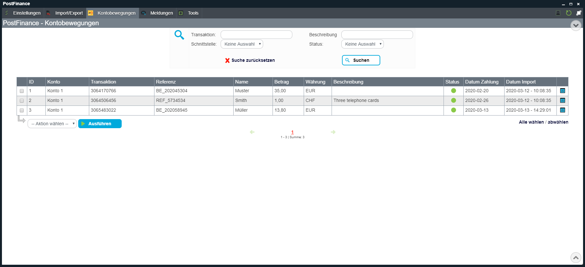Open the Meldungen menu

coord(158,13)
